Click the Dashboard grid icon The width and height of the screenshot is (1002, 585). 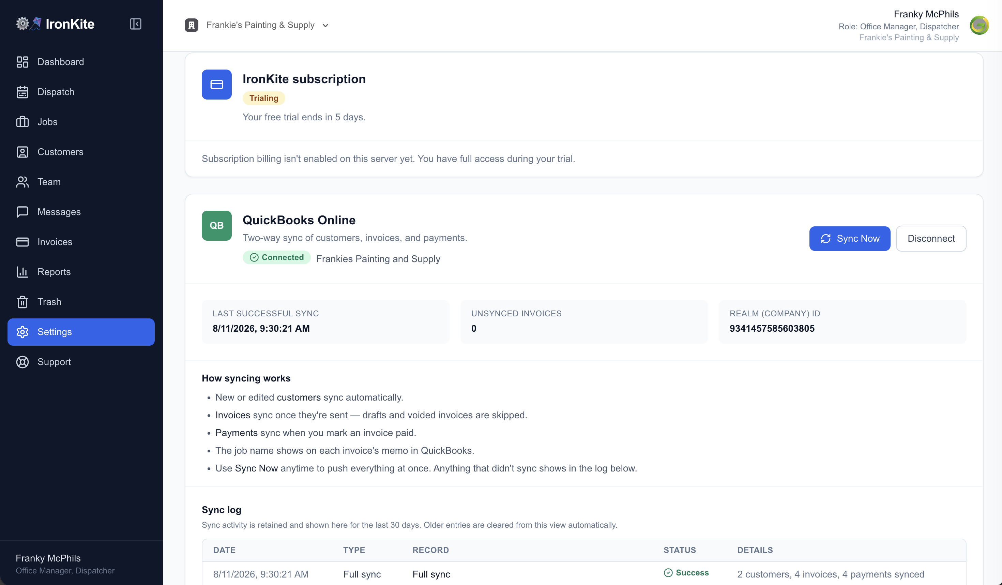[x=22, y=62]
